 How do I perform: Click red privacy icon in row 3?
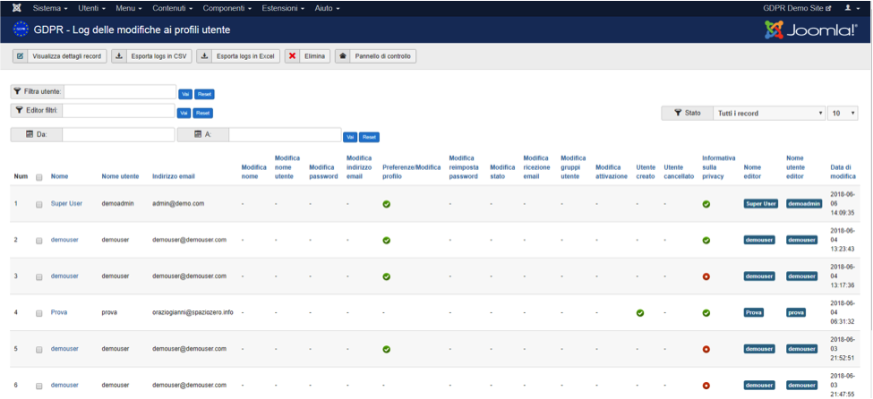pyautogui.click(x=706, y=276)
